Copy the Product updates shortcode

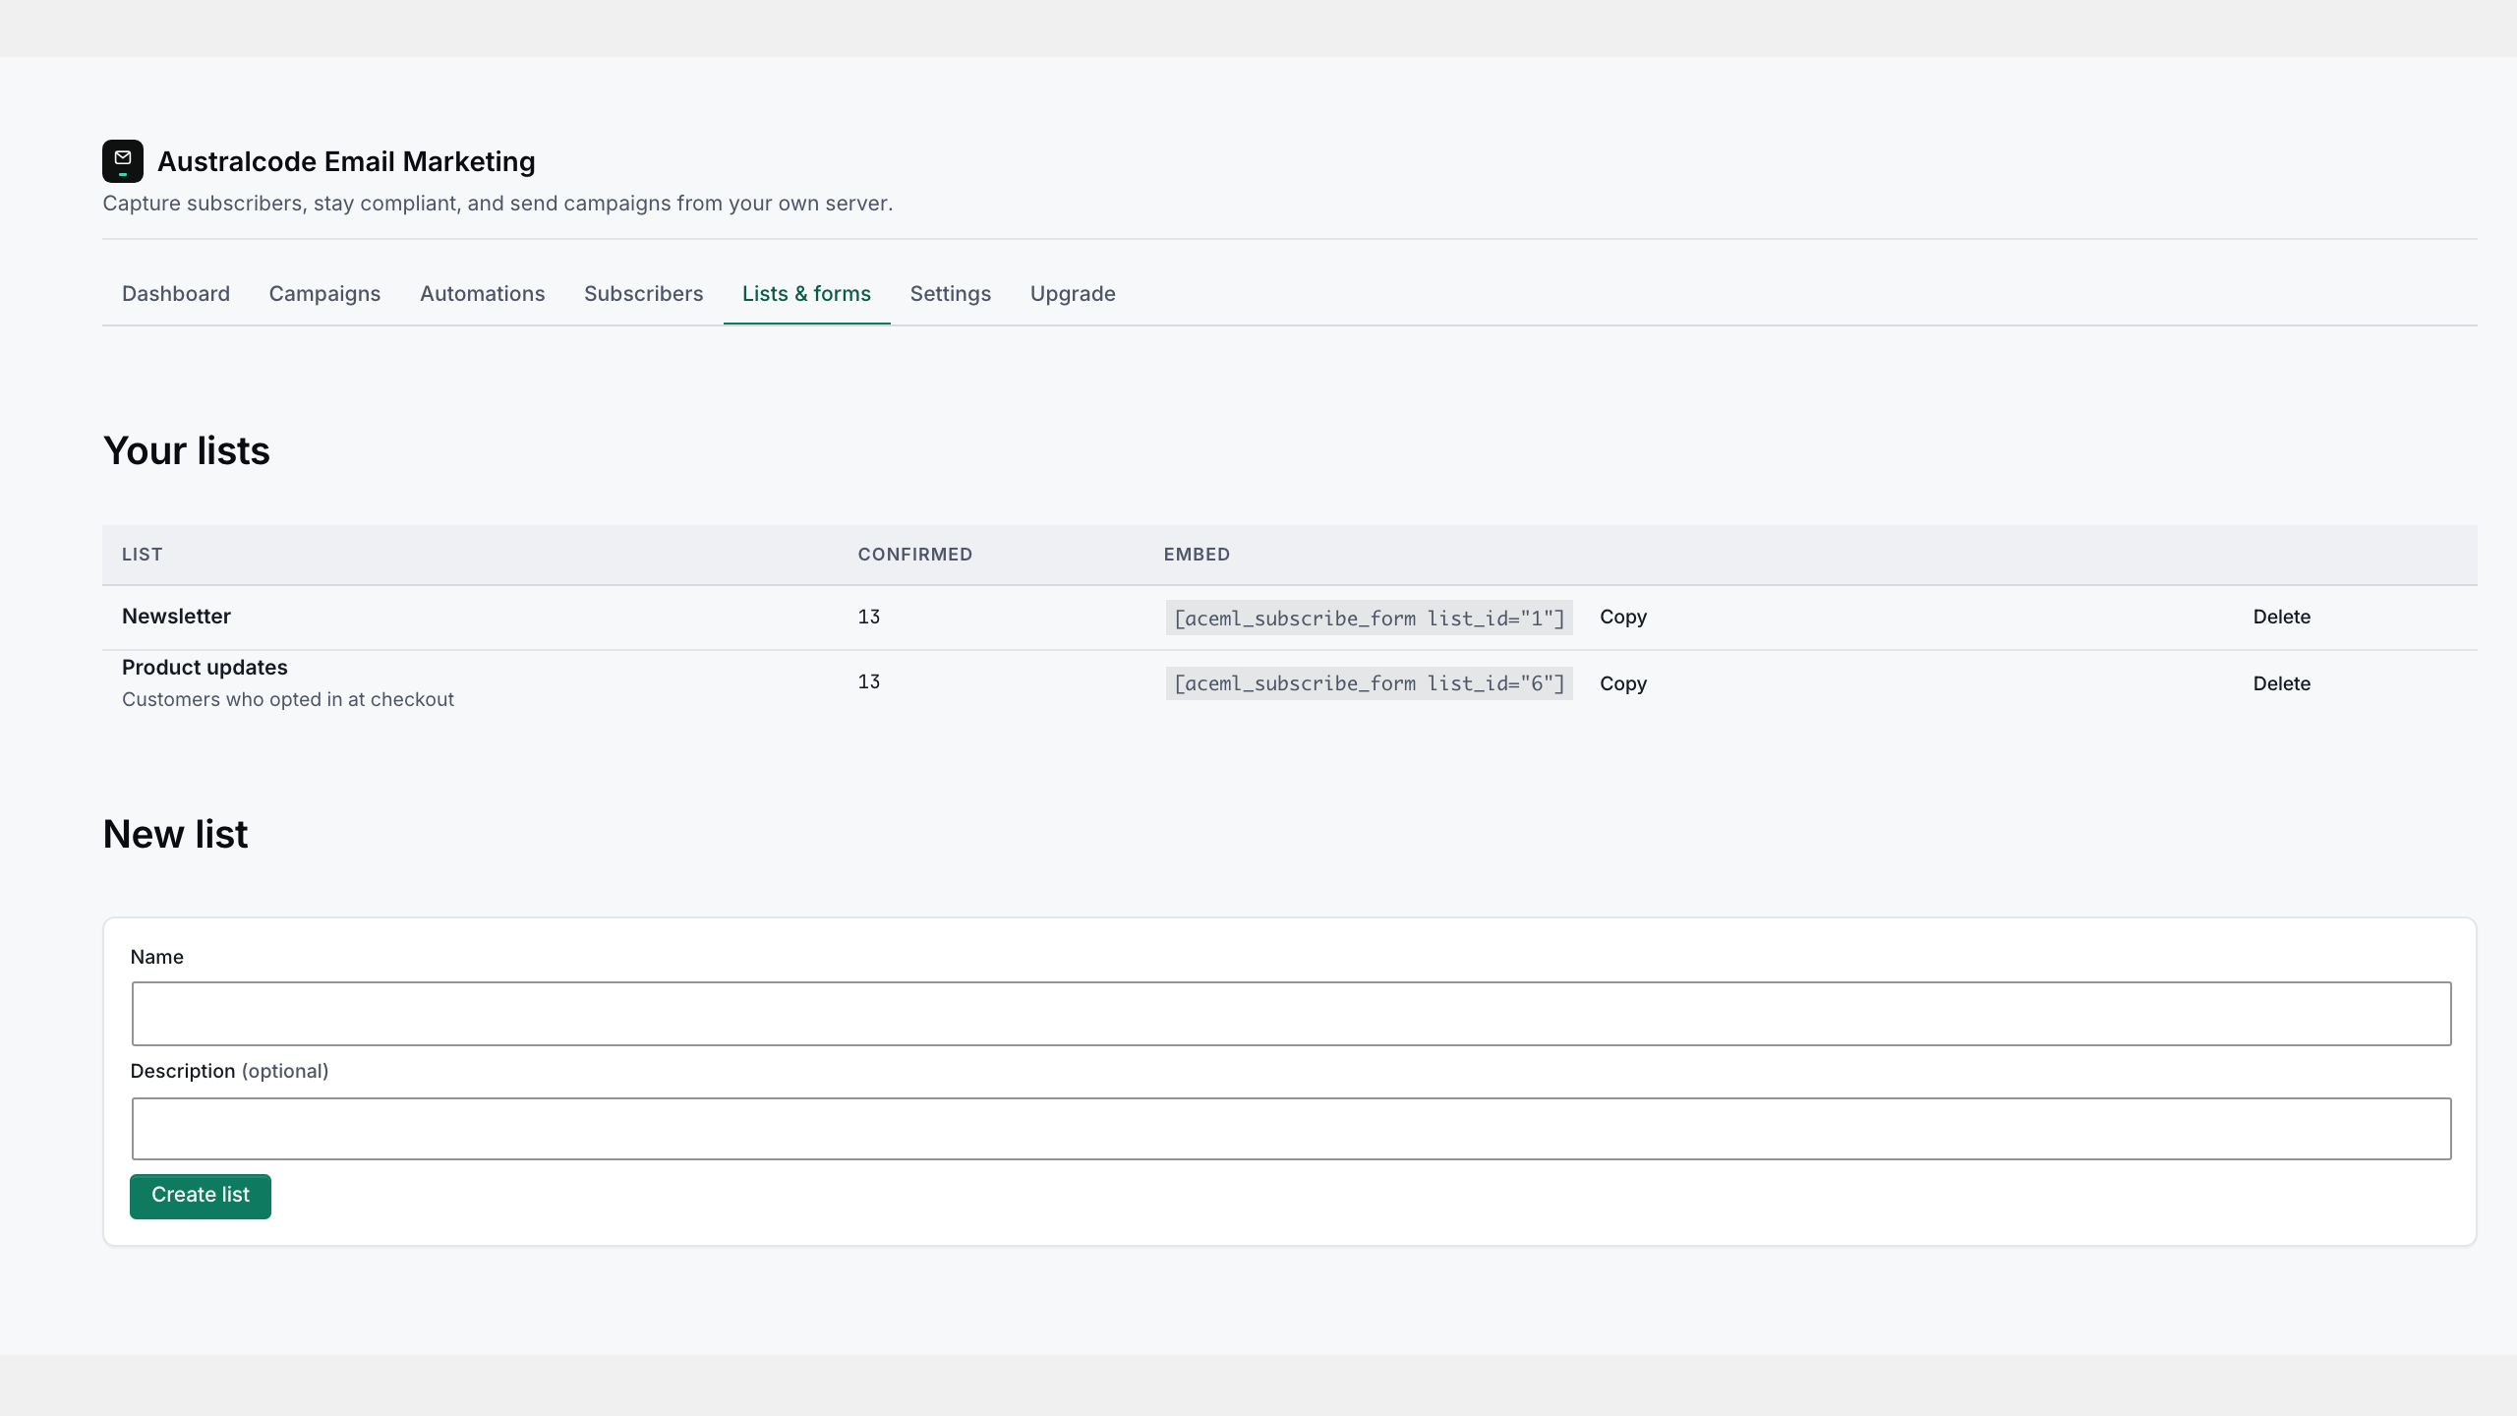[1623, 683]
